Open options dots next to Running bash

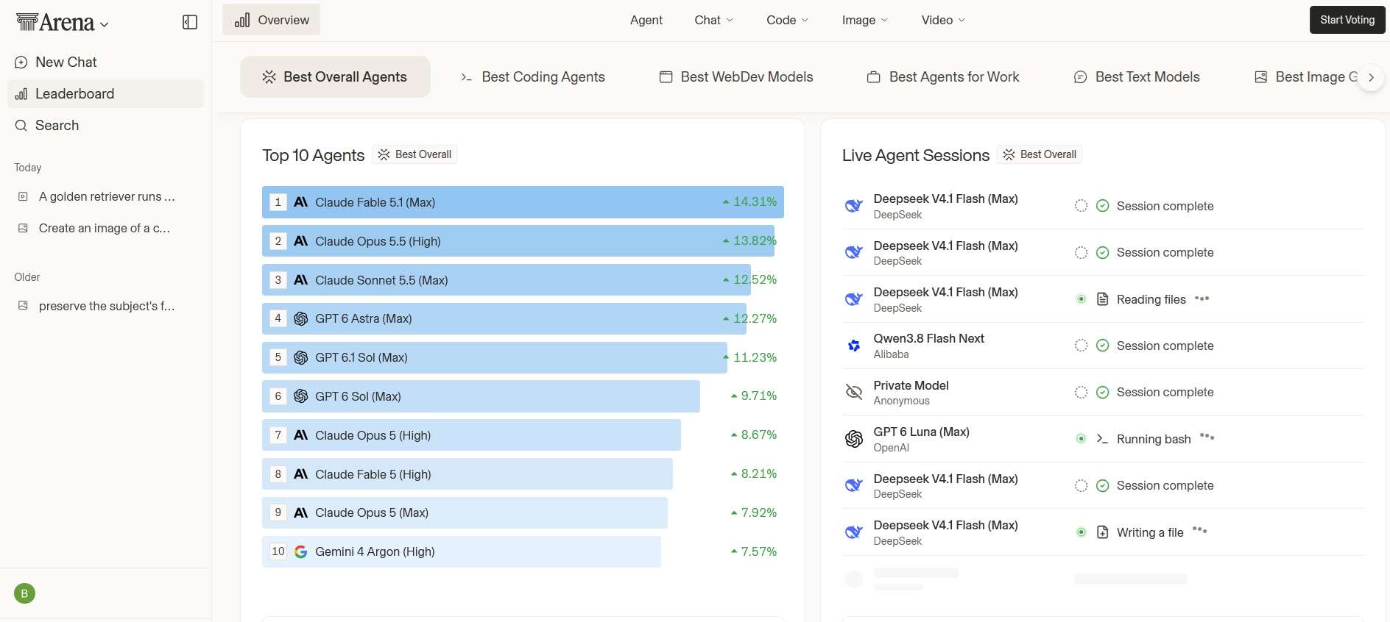pos(1207,437)
